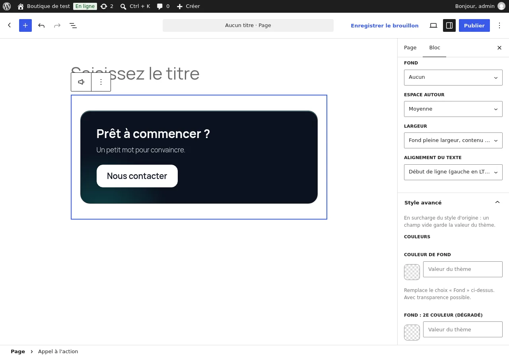Open the Ctrl + K command search
The height and width of the screenshot is (358, 509).
point(135,6)
